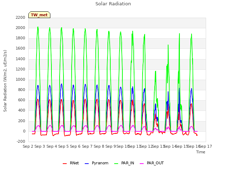The width and height of the screenshot is (227, 170).
Task: Click the Sep 7 x-axis tick label
Action: pyautogui.click(x=87, y=146)
